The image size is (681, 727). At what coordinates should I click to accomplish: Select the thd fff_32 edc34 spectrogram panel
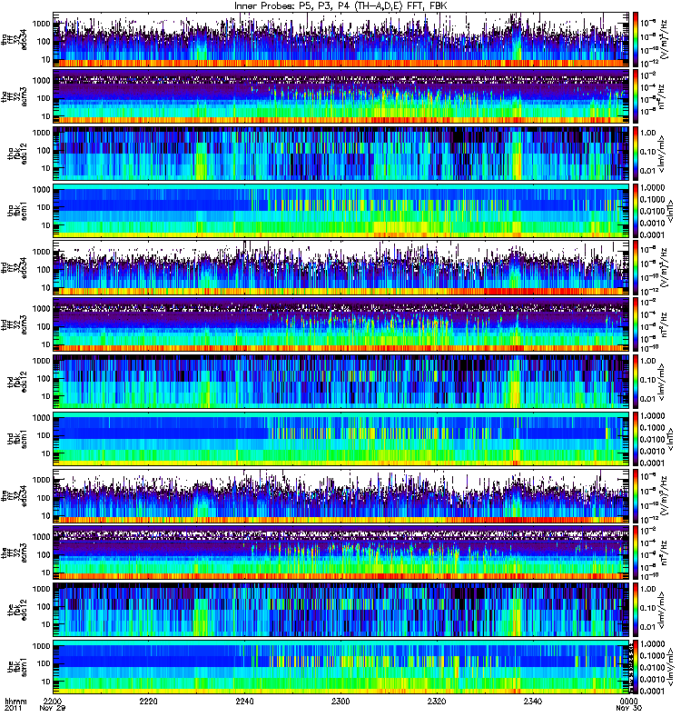[x=341, y=267]
